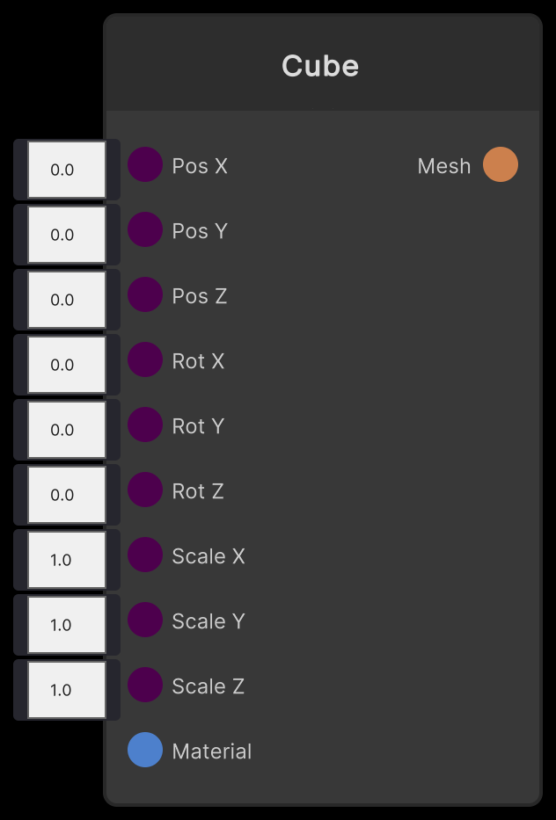
Task: Select the Rot X input port
Action: pos(145,360)
